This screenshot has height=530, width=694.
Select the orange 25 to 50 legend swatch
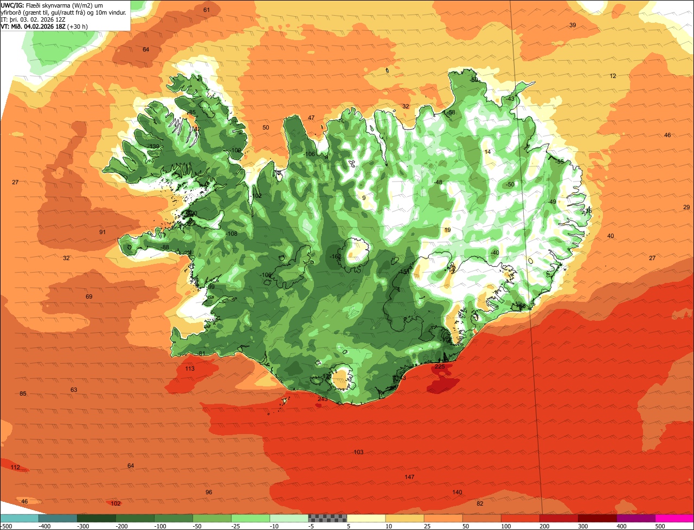(444, 518)
